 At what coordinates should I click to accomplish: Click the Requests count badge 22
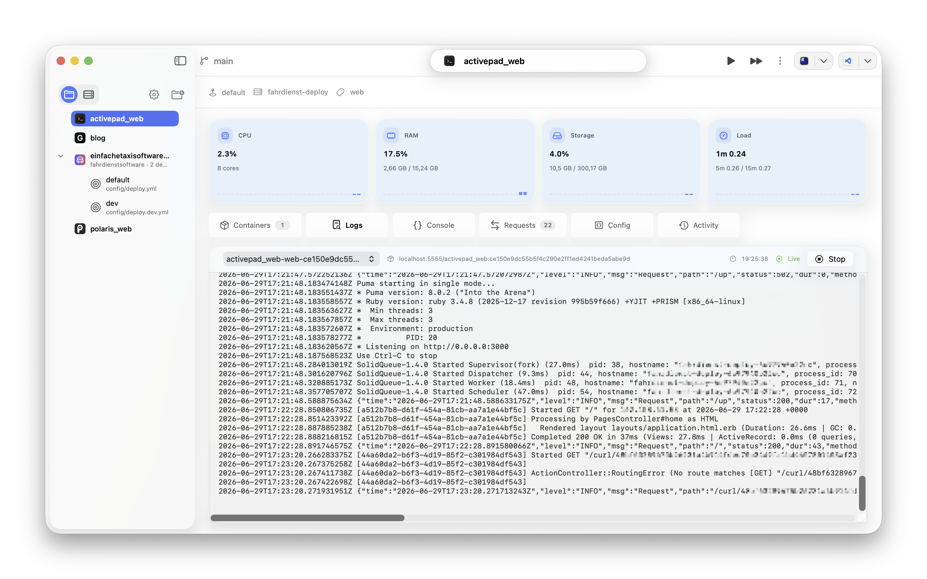point(547,225)
